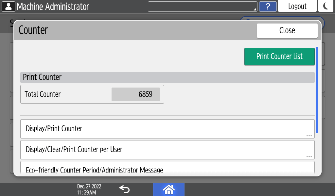This screenshot has height=196, width=335.
Task: Click the Total Counter value 6859
Action: tap(136, 94)
